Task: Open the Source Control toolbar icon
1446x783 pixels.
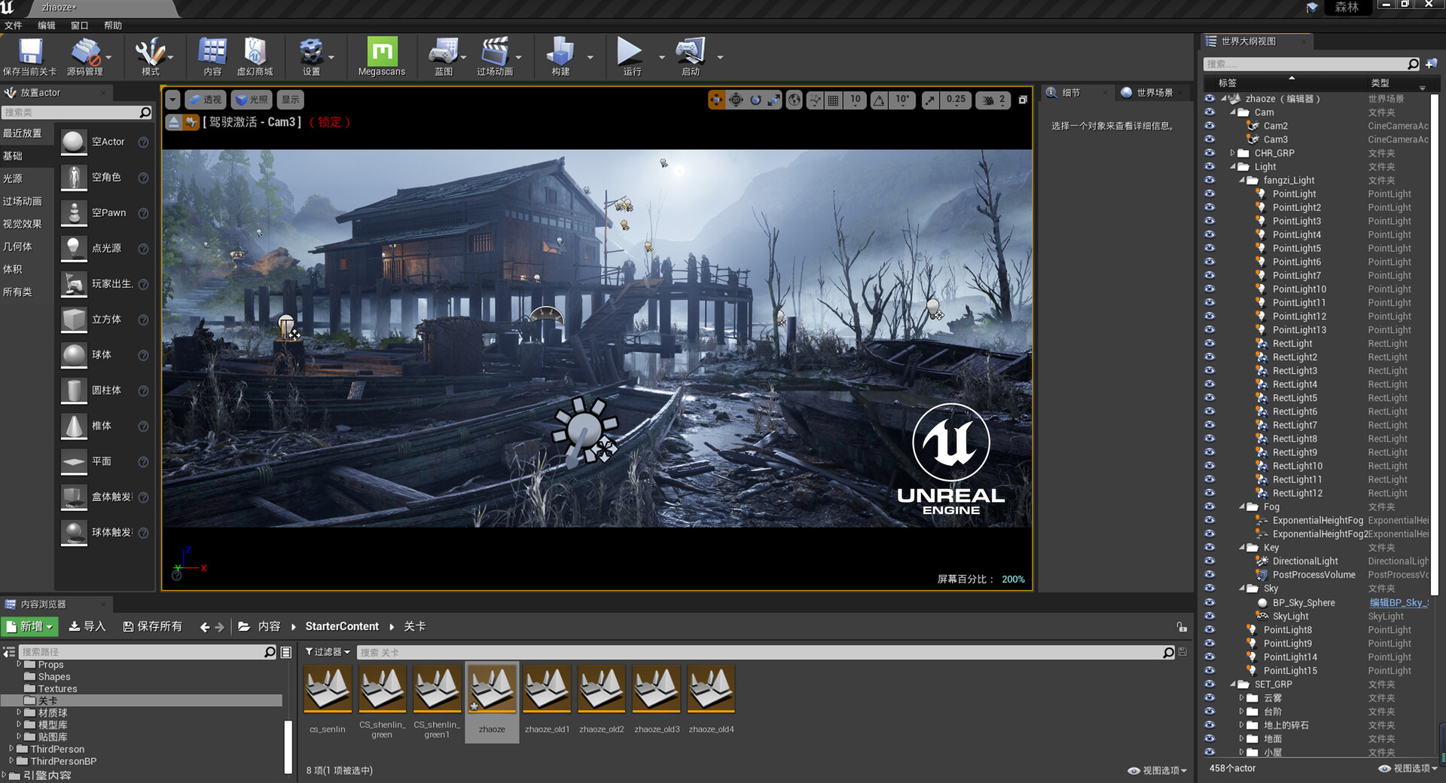Action: (85, 52)
